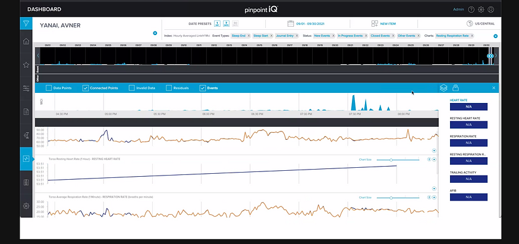Screen dimensions: 519x244
Task: Select the 7 days date preset
Action: point(227,24)
